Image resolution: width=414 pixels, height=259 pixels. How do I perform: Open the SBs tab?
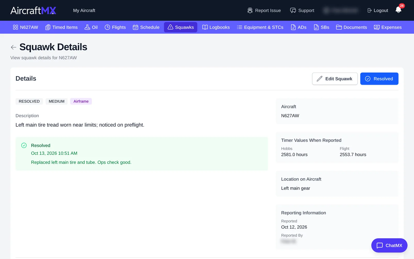pos(321,27)
